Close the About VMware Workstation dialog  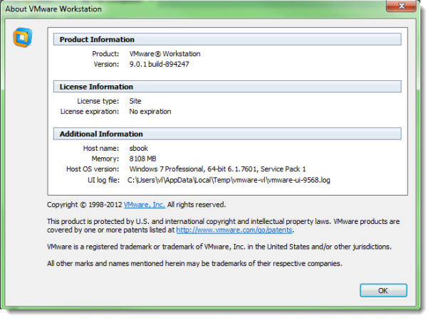point(401,6)
